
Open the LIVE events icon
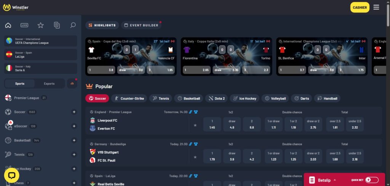(x=24, y=25)
